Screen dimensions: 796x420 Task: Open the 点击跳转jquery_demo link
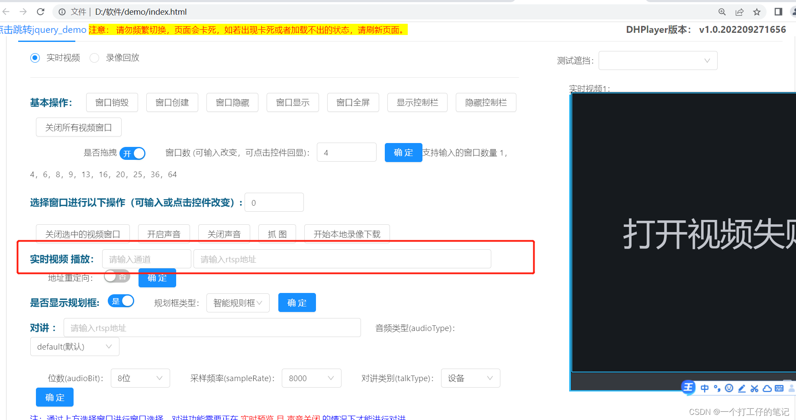43,29
